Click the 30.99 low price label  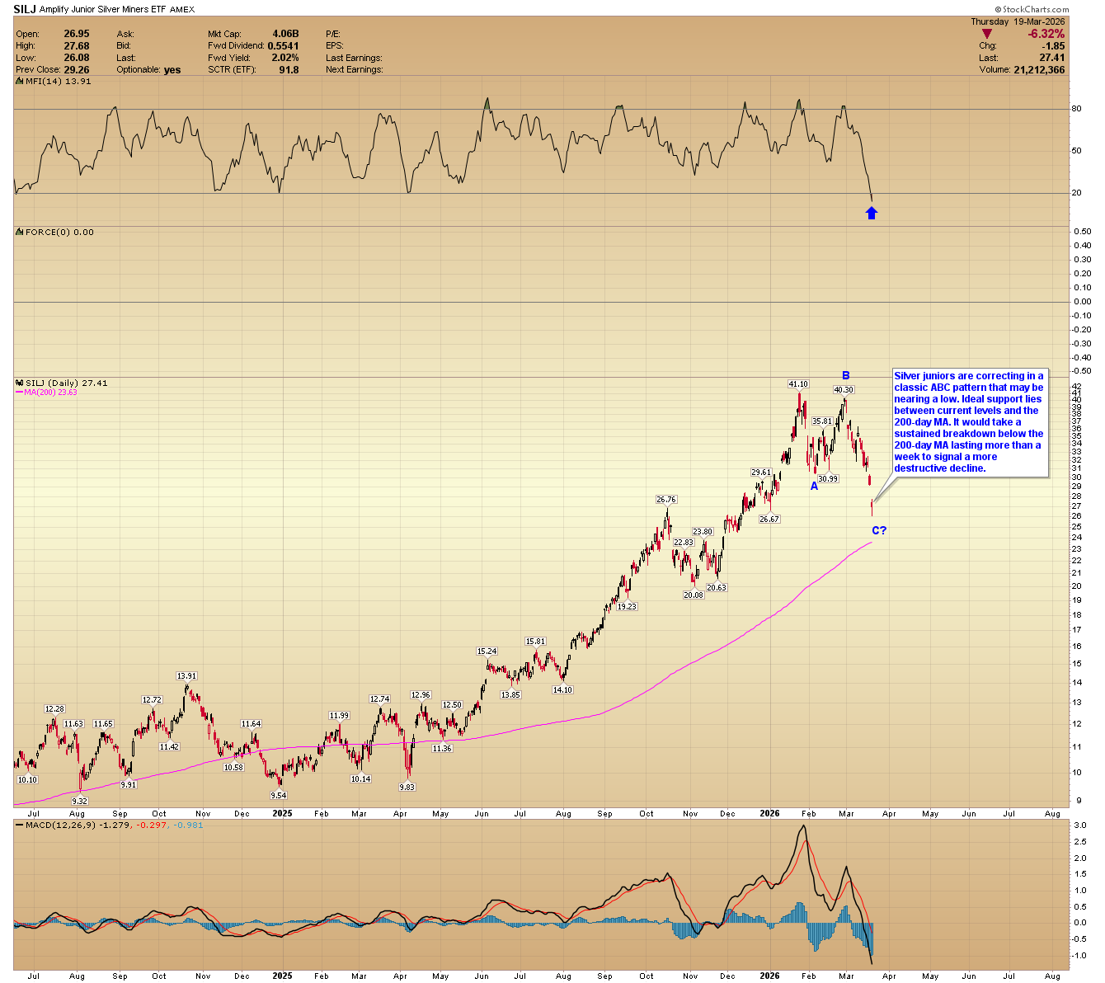pyautogui.click(x=828, y=479)
